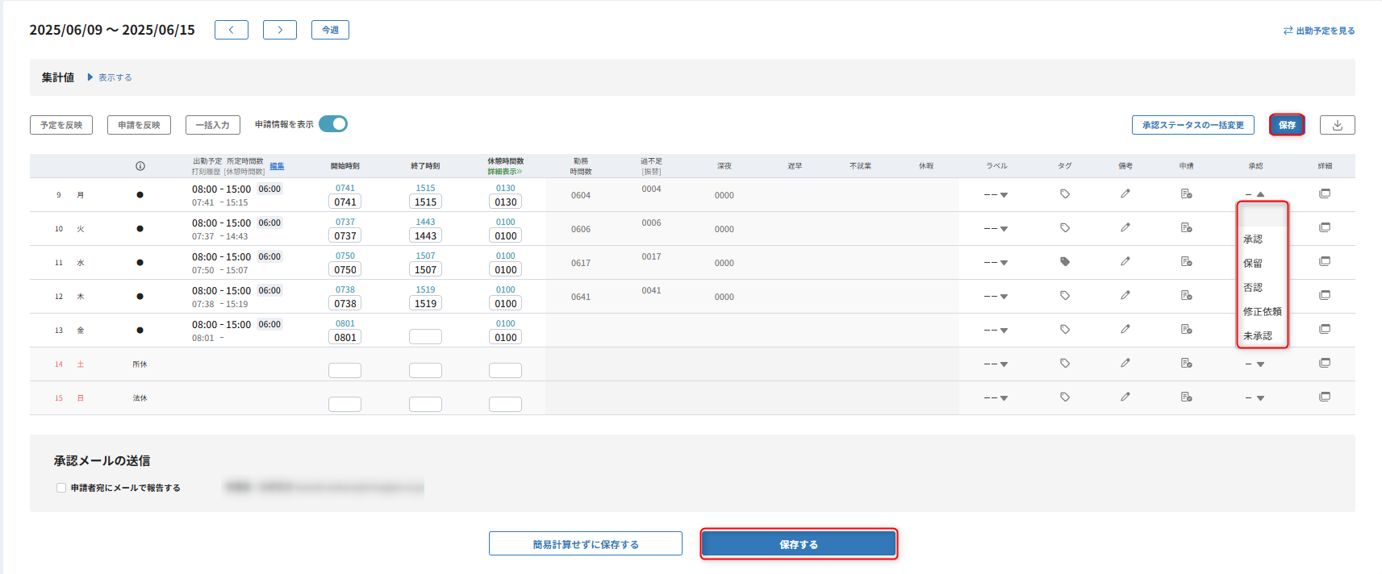
Task: Open tag icon for Saturday row 14
Action: pyautogui.click(x=1065, y=363)
